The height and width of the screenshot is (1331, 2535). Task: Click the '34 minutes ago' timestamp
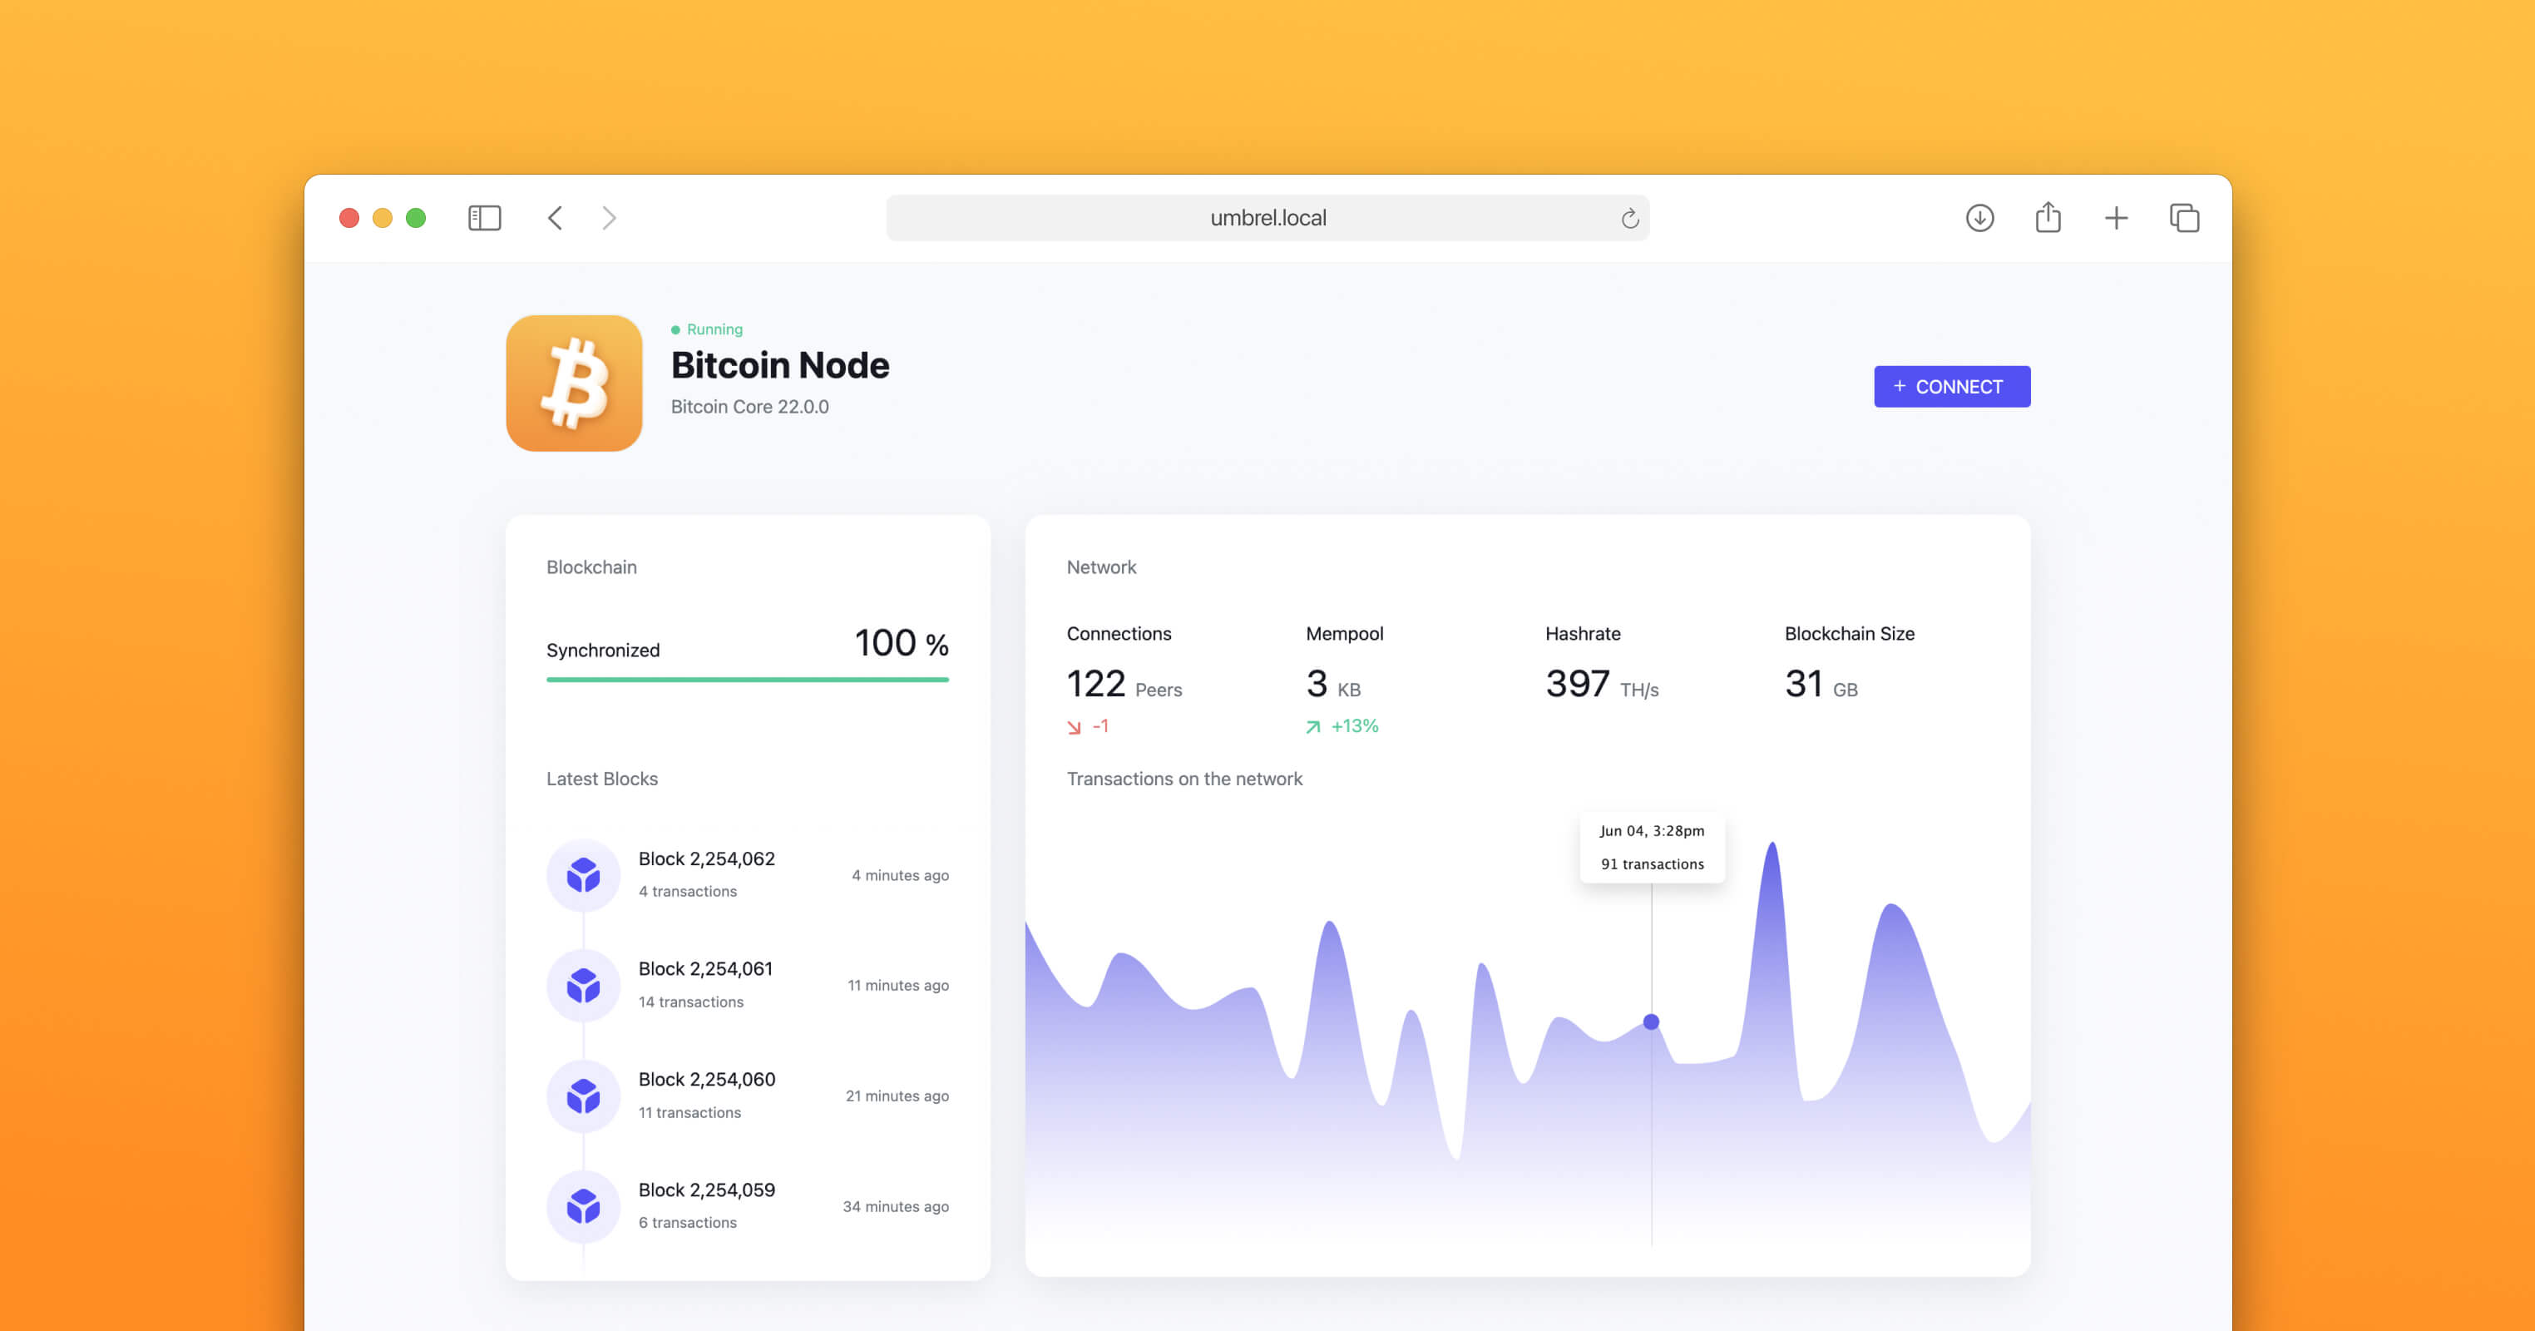click(x=896, y=1206)
